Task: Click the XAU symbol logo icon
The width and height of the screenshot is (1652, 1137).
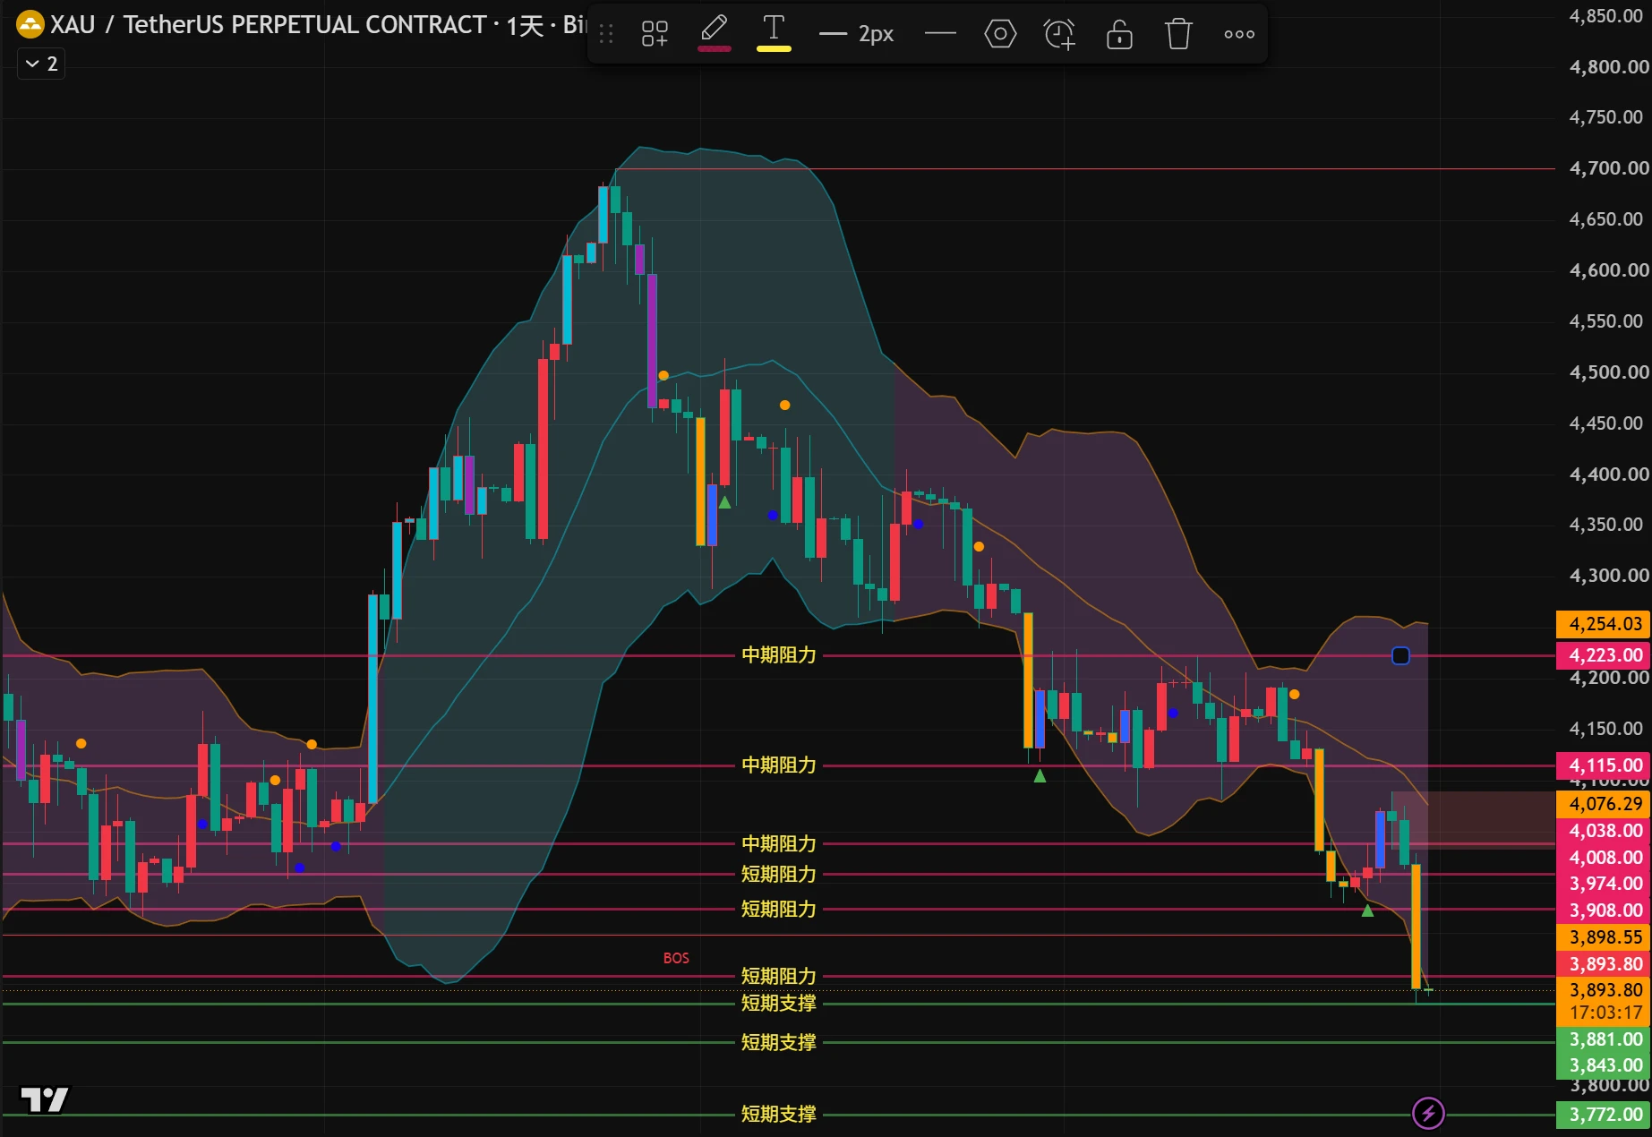Action: point(30,24)
